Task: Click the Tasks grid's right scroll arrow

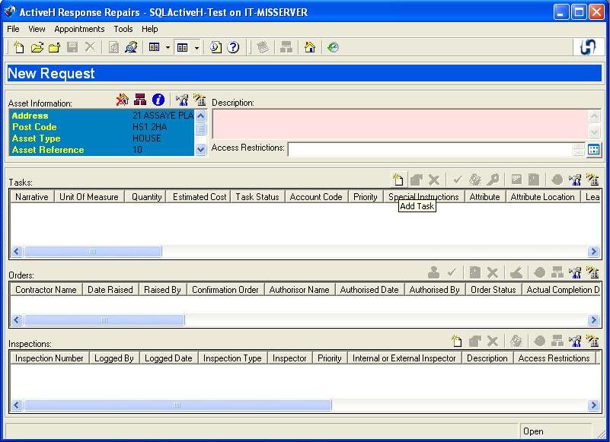Action: pyautogui.click(x=594, y=252)
